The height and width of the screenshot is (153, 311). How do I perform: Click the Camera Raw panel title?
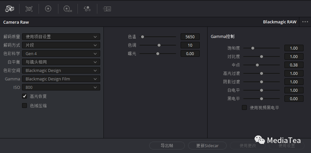point(16,22)
